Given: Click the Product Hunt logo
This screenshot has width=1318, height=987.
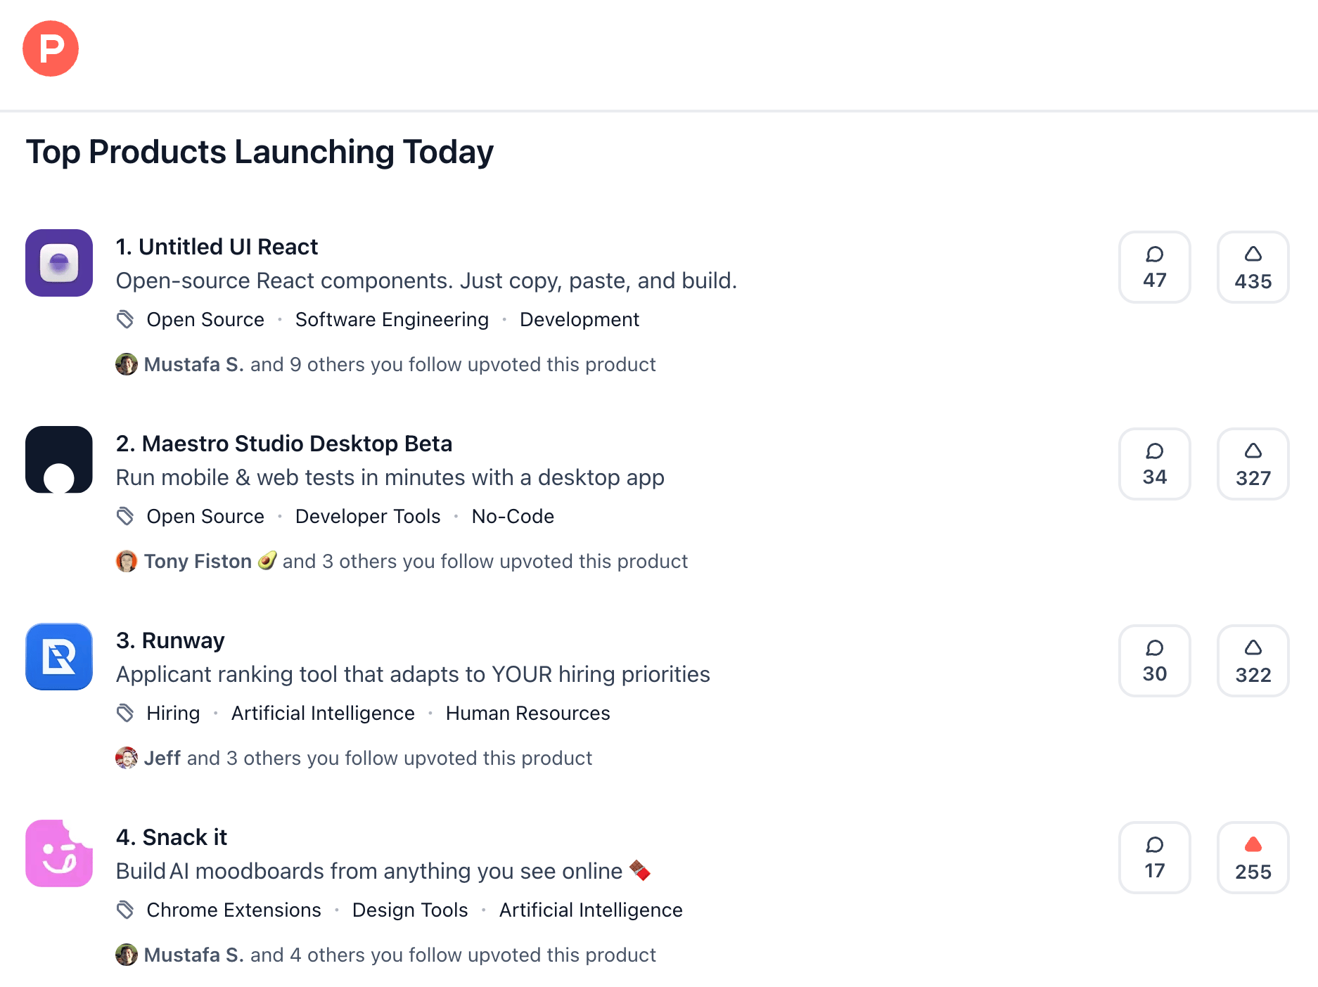Looking at the screenshot, I should coord(51,49).
